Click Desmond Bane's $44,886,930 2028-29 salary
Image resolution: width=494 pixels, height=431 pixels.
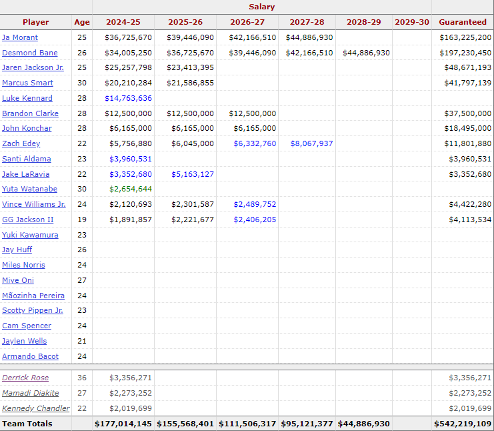367,53
